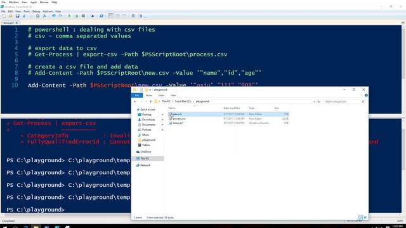Click File Explorer icon on taskbar
This screenshot has height=228, width=406.
[36, 227]
